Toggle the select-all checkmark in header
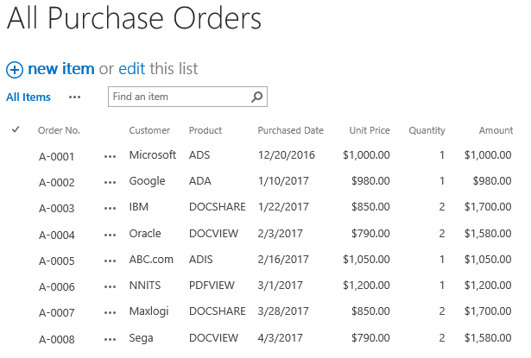 tap(16, 129)
